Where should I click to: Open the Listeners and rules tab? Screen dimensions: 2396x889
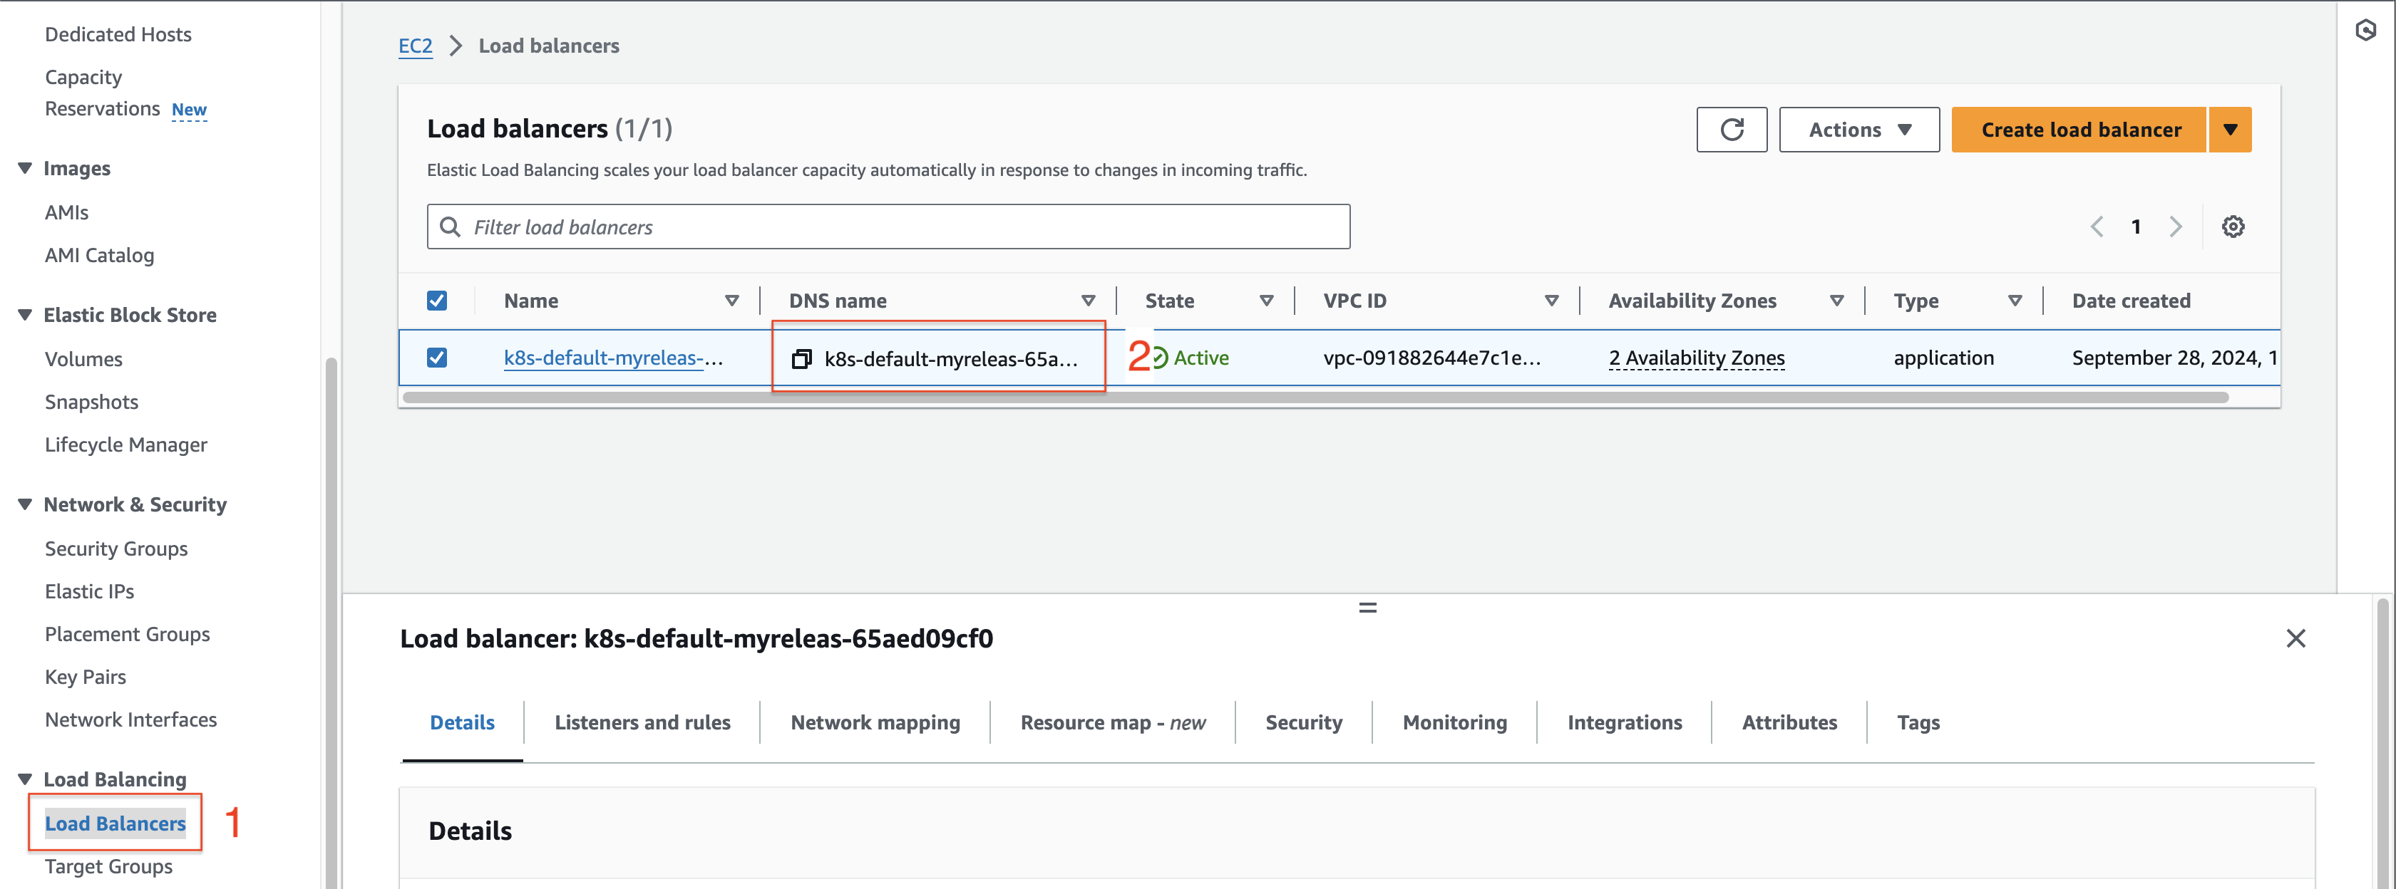click(x=642, y=723)
